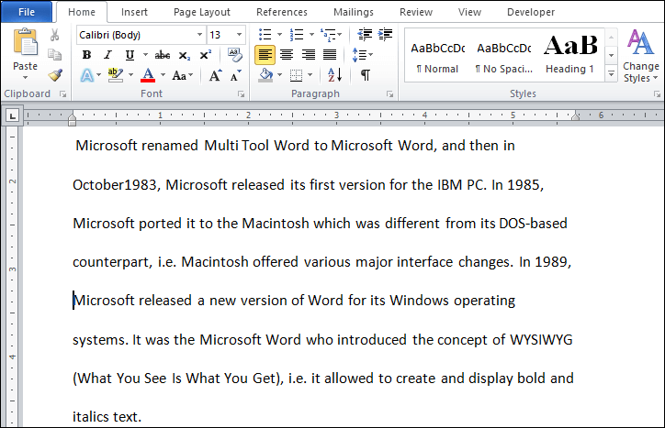Open line spacing options

[x=362, y=55]
